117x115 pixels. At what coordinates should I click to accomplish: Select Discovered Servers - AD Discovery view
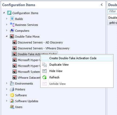[x=40, y=42]
